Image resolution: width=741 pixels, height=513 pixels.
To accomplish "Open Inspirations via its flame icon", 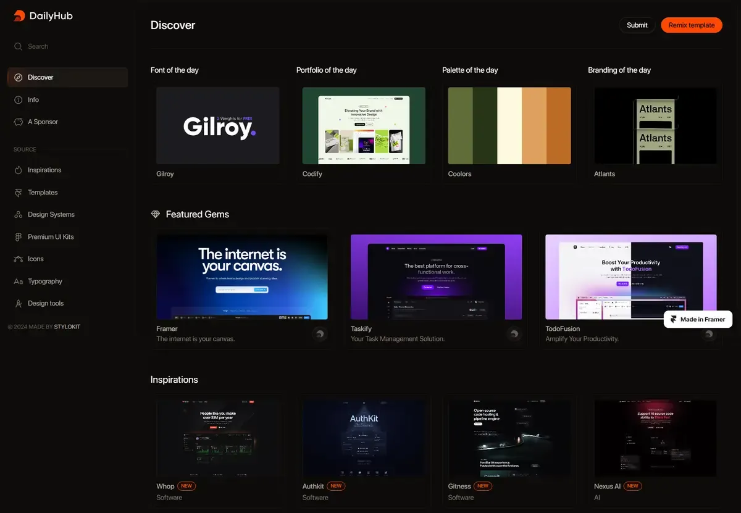I will pos(19,170).
